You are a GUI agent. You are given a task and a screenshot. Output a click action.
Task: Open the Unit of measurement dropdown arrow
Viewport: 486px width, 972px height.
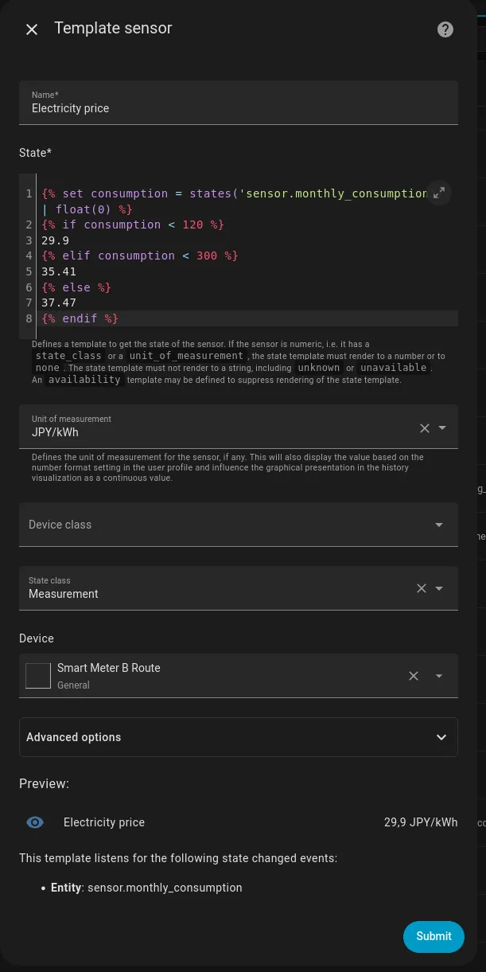point(443,428)
